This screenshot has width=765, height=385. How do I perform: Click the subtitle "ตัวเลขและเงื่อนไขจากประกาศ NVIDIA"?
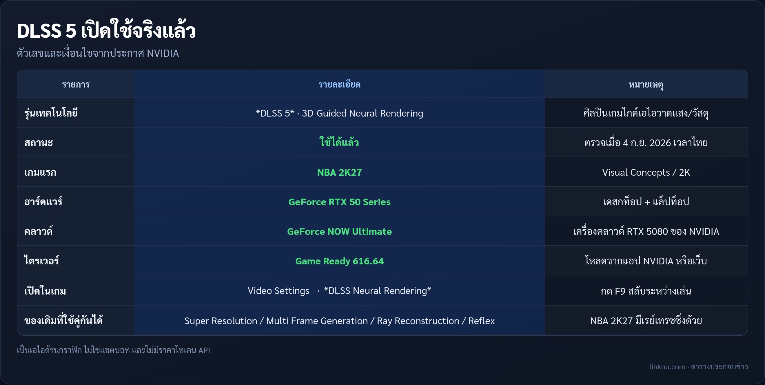[x=98, y=53]
